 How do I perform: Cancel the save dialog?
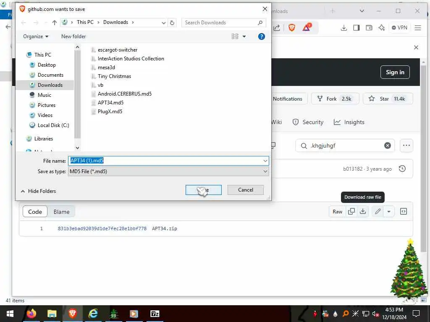click(x=245, y=190)
